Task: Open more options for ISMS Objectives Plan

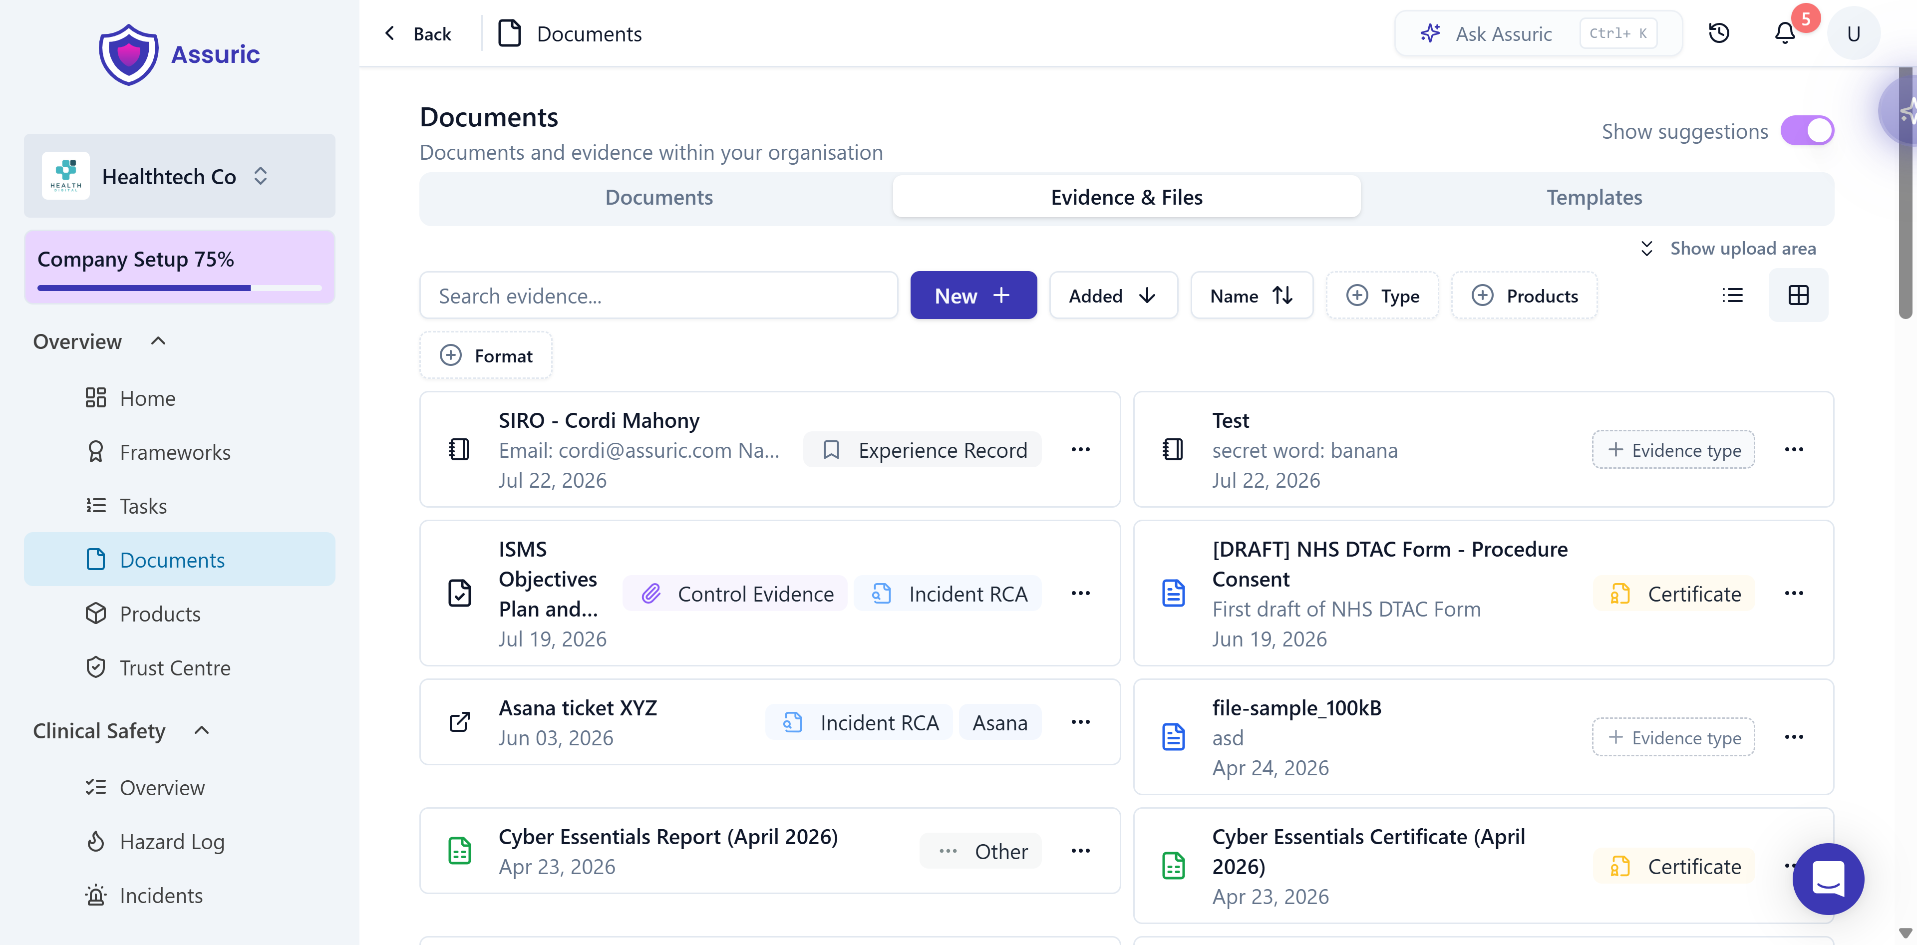Action: point(1080,593)
